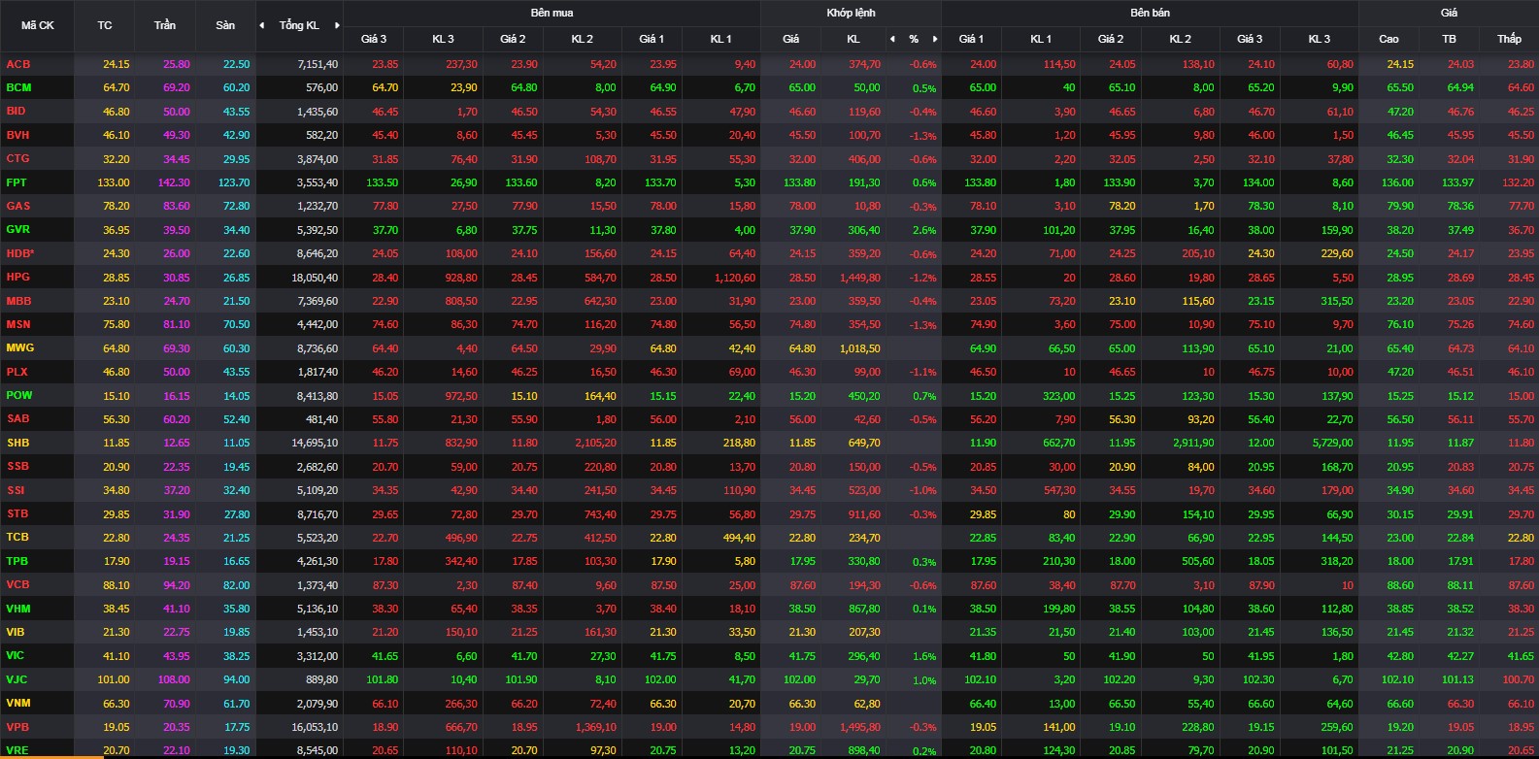1539x759 pixels.
Task: Select the HPG ticker symbol
Action: click(x=18, y=277)
